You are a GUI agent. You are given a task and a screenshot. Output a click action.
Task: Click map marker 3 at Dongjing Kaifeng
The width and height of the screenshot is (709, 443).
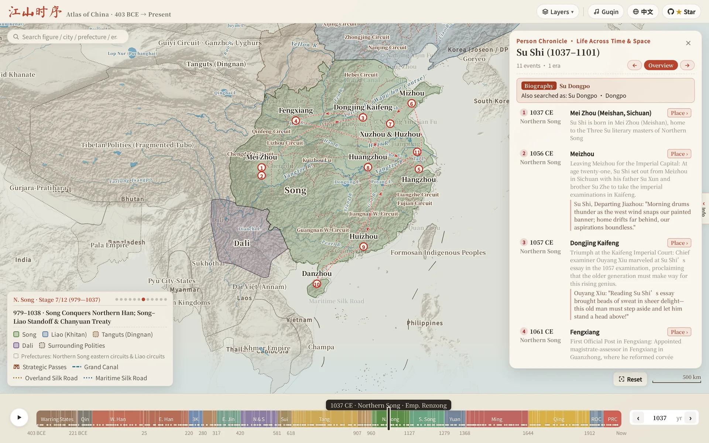point(363,118)
